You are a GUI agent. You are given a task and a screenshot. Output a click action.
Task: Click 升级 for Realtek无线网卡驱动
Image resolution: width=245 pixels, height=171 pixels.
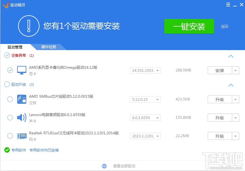(x=220, y=136)
